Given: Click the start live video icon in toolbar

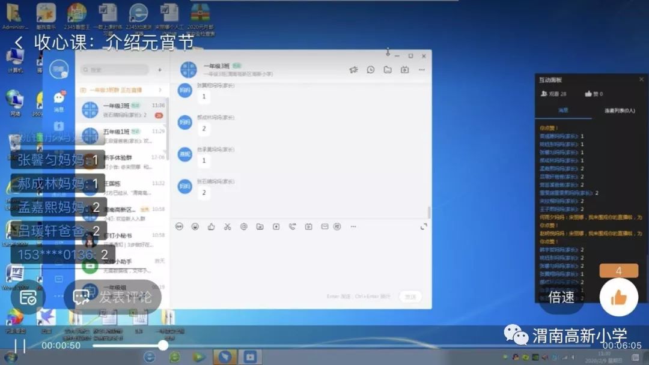Looking at the screenshot, I should tap(308, 226).
